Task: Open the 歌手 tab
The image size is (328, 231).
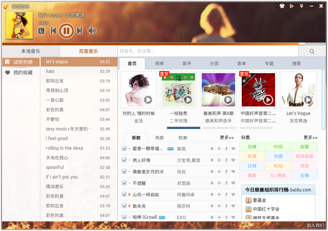Action: pos(187,64)
